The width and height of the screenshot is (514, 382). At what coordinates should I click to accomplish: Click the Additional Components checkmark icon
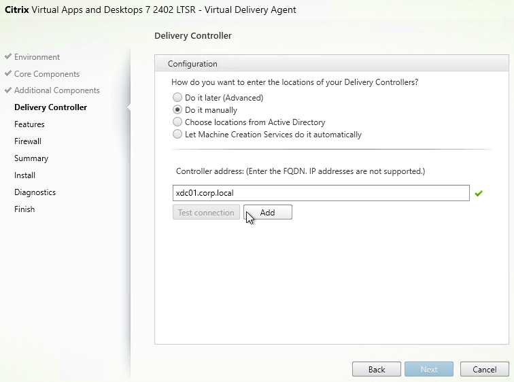pyautogui.click(x=8, y=90)
